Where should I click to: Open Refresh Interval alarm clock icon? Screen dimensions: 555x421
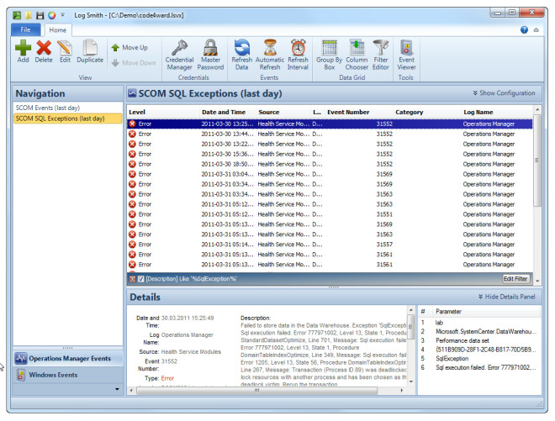pyautogui.click(x=298, y=47)
